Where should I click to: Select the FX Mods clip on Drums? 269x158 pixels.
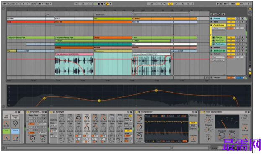[x=164, y=18]
